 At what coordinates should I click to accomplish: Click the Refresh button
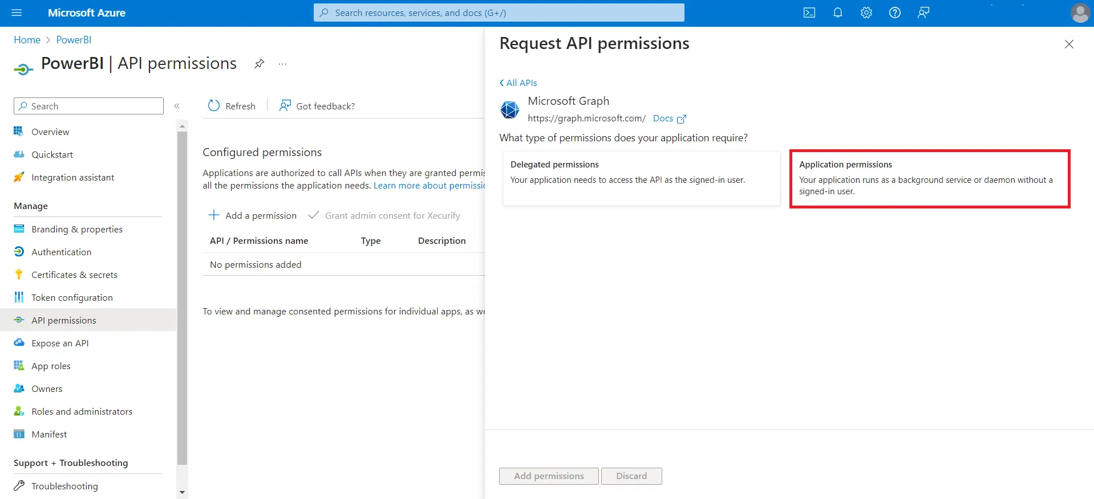pos(232,106)
